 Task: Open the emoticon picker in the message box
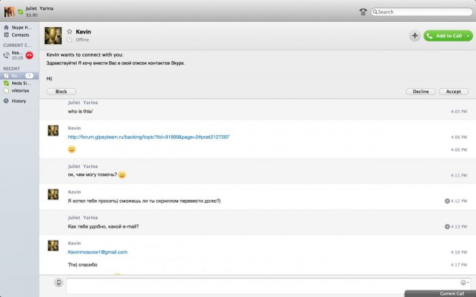(464, 283)
